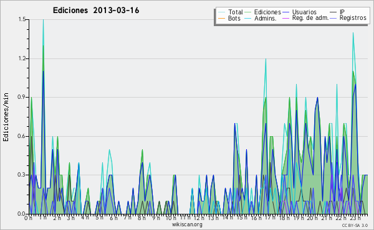The width and height of the screenshot is (374, 230).
Task: Click the '2 h' x-axis label
Action: pos(57,218)
